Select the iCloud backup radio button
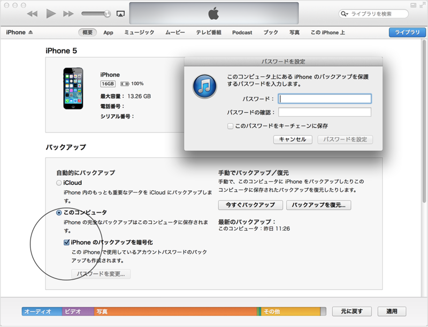 pos(59,183)
